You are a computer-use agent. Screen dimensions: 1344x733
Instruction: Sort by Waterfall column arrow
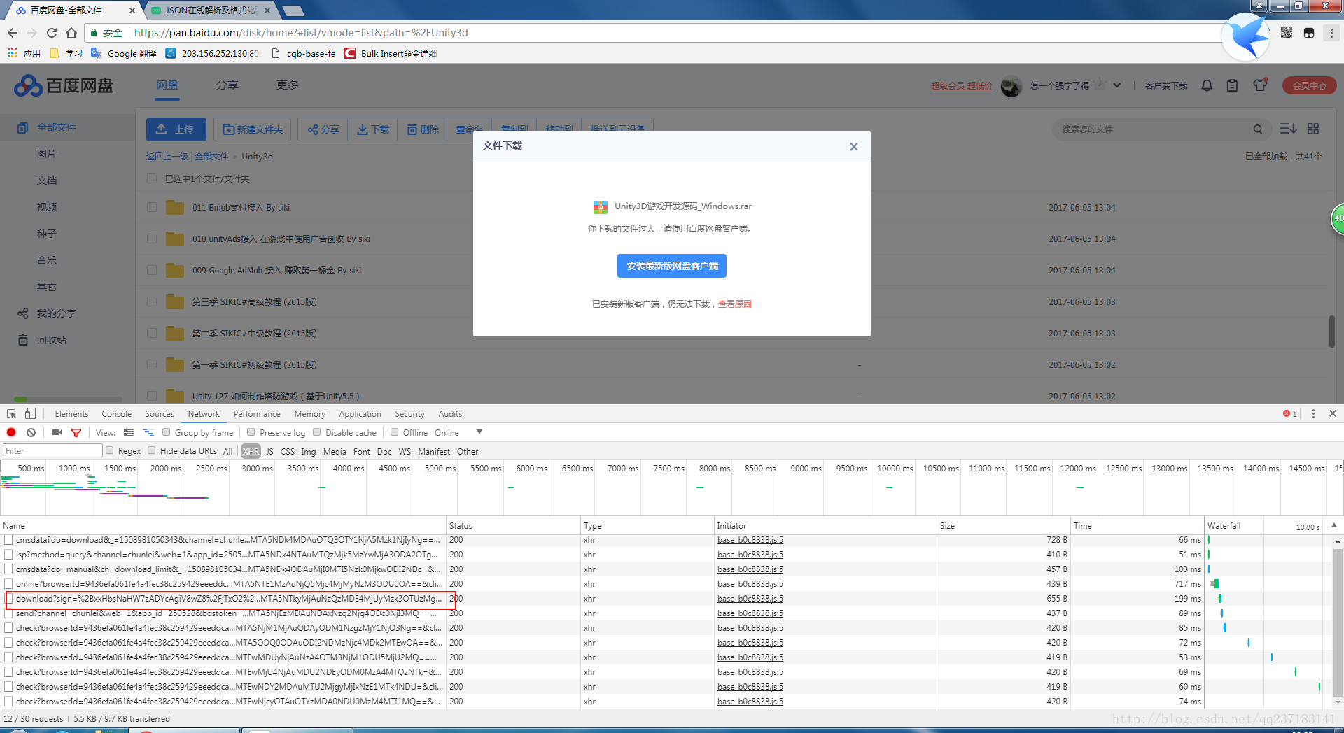coord(1334,525)
